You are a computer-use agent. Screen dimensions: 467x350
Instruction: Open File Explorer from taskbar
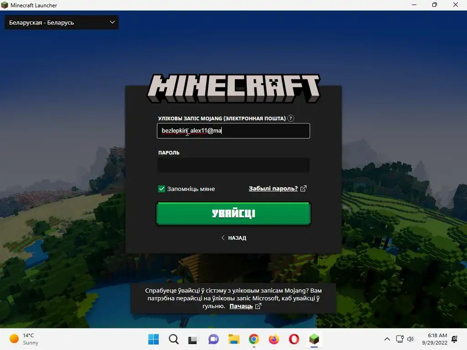pyautogui.click(x=234, y=339)
